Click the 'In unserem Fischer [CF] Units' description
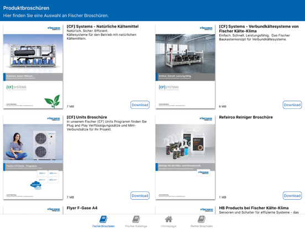This screenshot has width=305, height=229. coord(107,126)
